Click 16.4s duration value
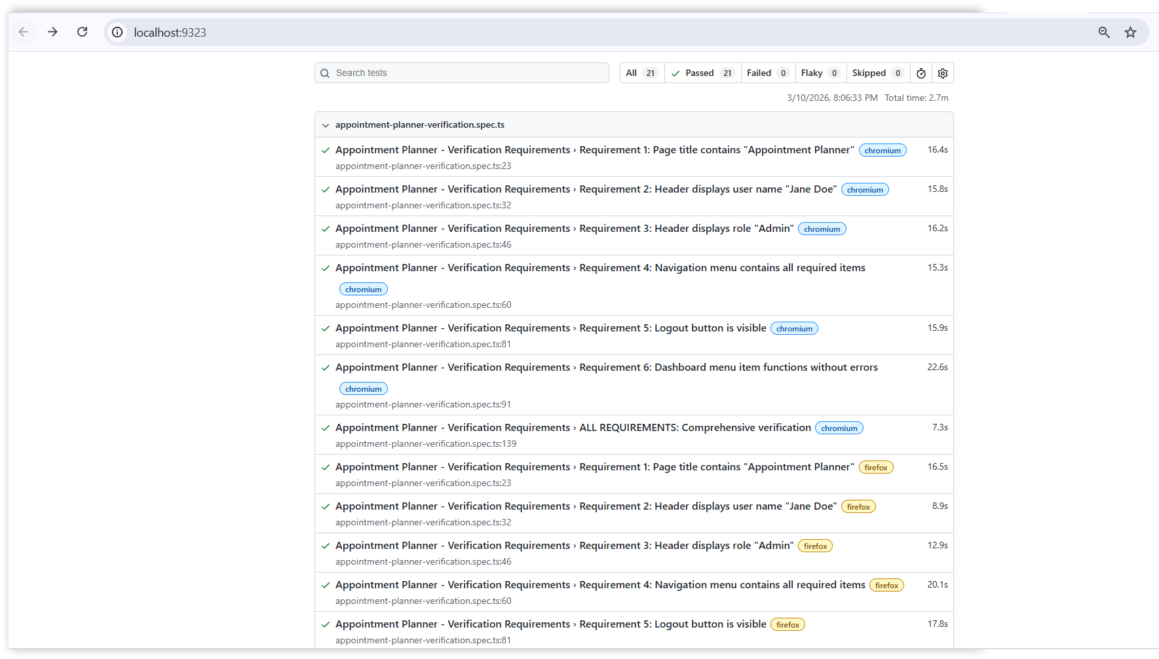Image resolution: width=1159 pixels, height=659 pixels. click(x=938, y=150)
